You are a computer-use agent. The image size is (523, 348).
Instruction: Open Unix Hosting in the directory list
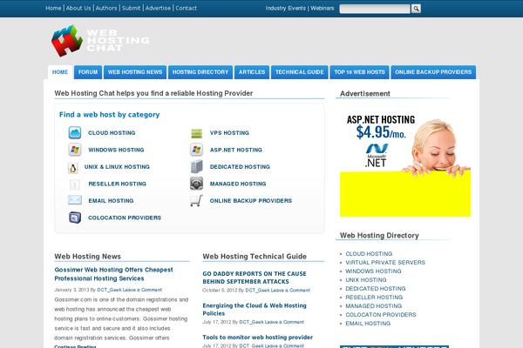(x=366, y=280)
